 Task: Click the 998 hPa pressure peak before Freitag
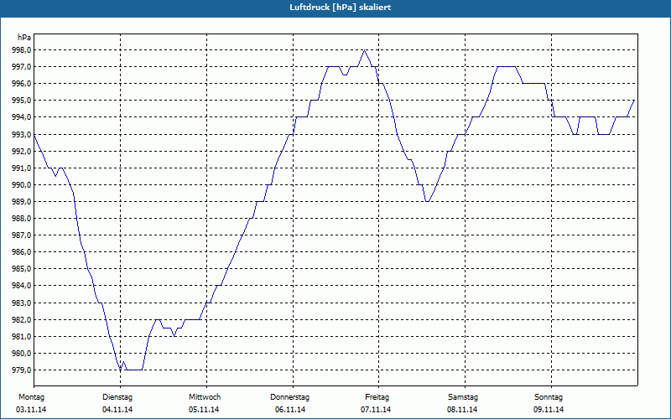364,50
